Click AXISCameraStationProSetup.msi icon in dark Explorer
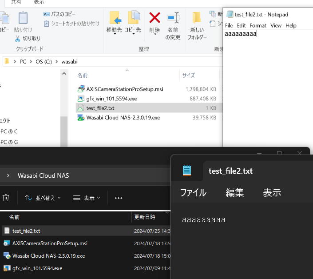Image resolution: width=313 pixels, height=279 pixels. [x=7, y=243]
